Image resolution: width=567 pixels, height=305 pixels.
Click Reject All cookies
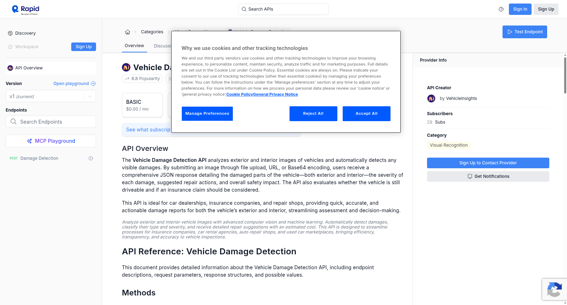(x=313, y=114)
